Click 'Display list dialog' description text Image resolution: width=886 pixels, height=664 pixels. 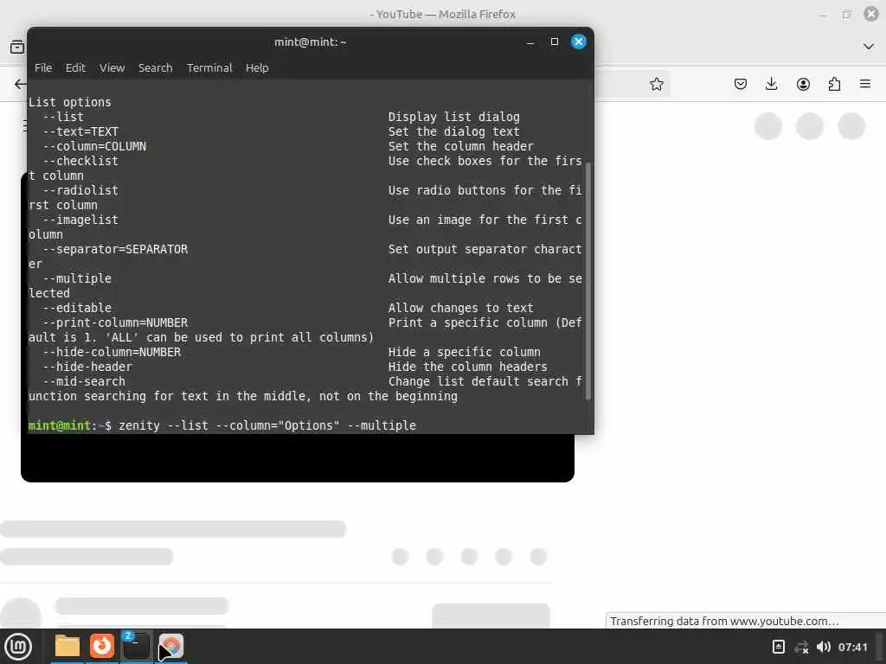[x=453, y=117]
